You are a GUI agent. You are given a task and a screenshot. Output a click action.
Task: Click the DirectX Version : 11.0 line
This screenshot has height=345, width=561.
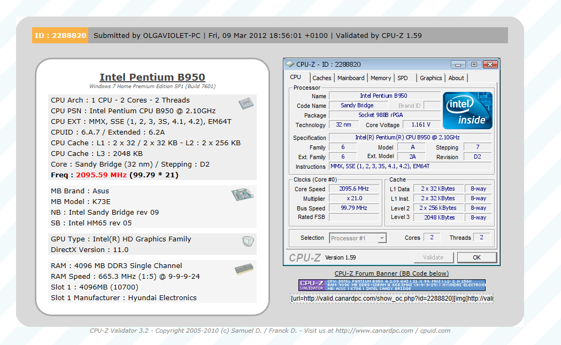point(89,249)
